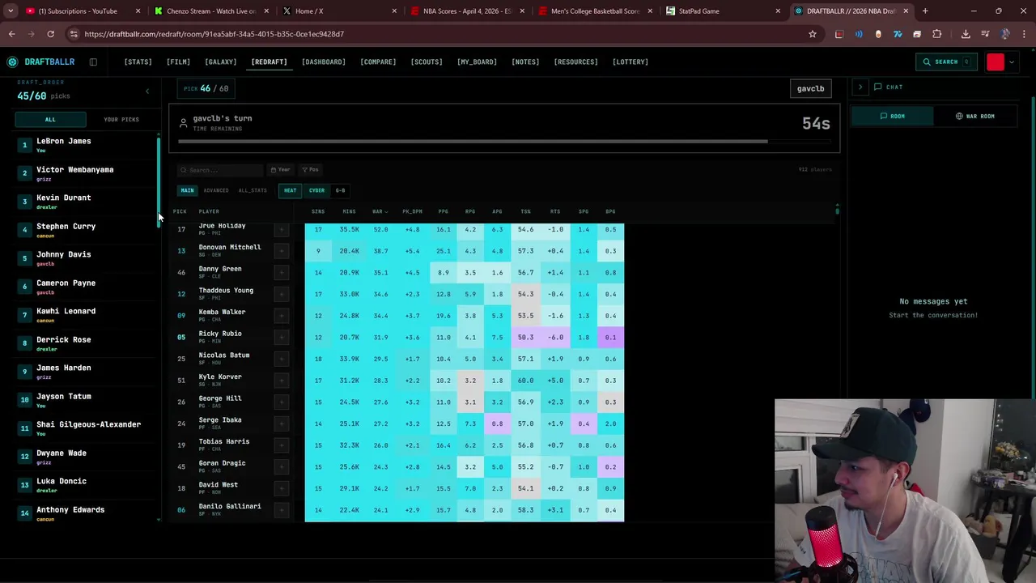
Task: Reload the page with browser refresh
Action: point(50,34)
